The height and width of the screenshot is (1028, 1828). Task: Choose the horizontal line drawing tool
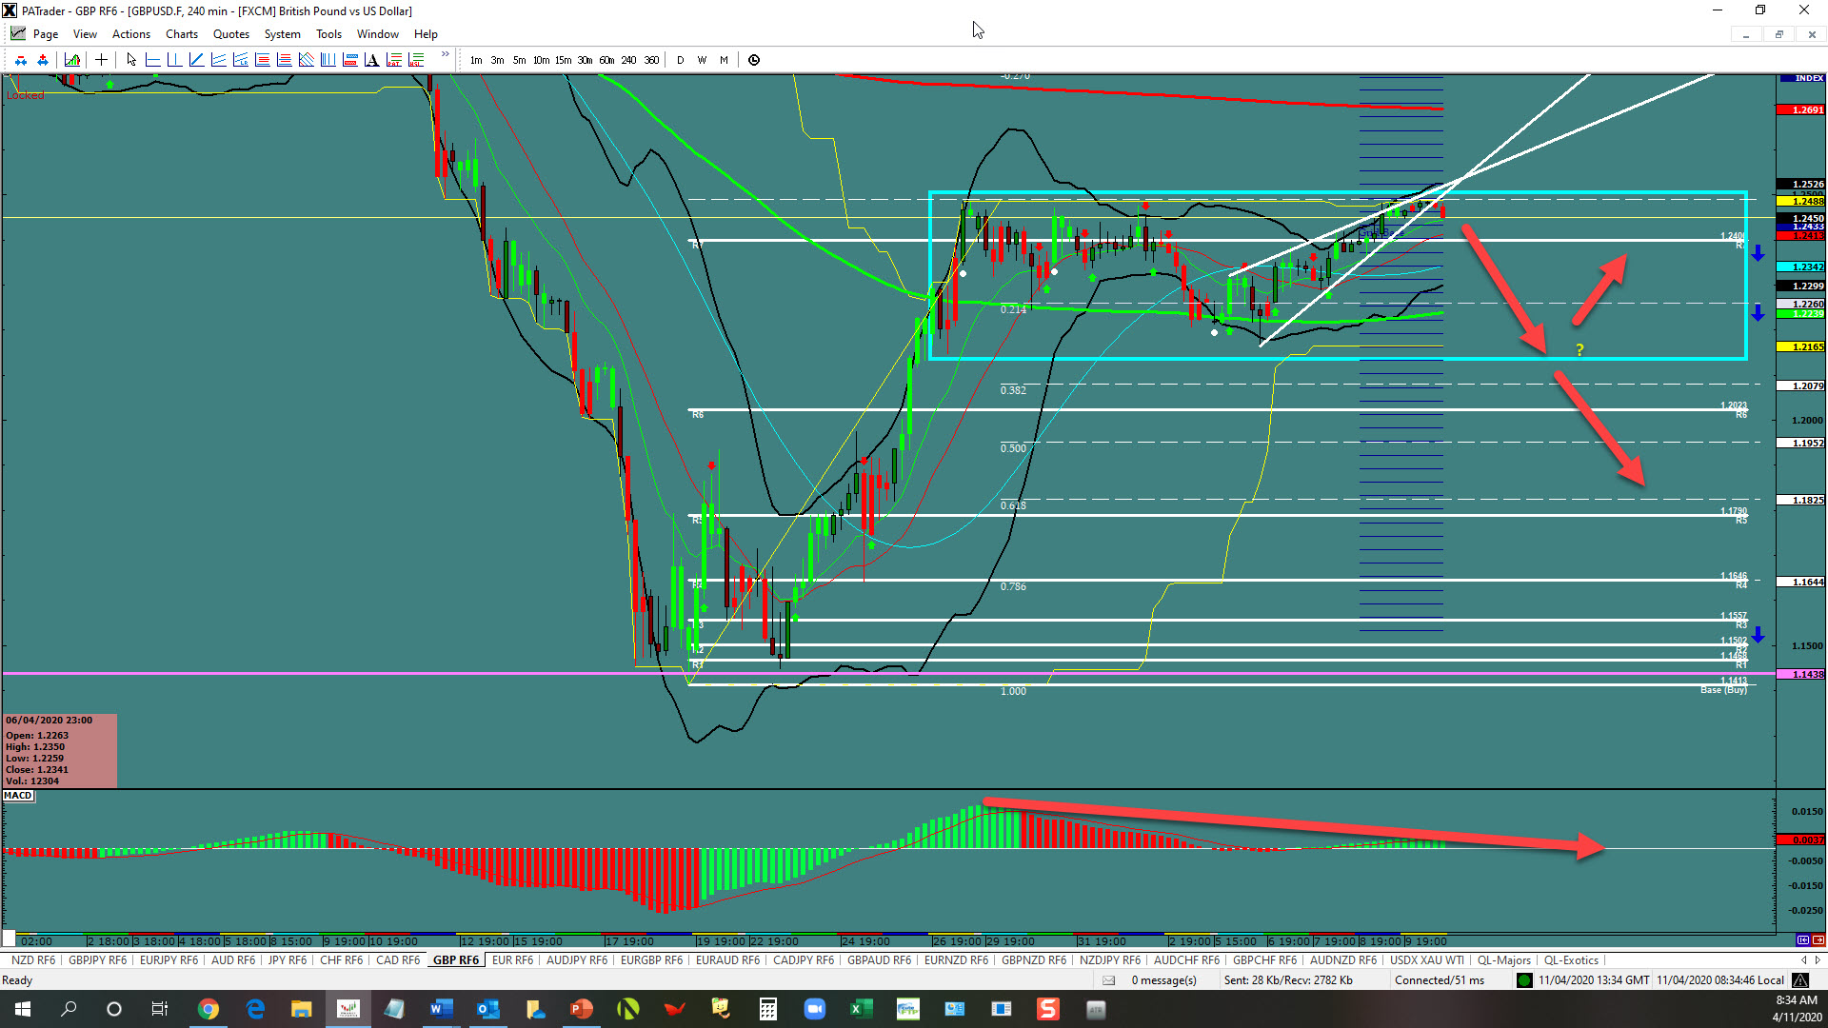coord(152,60)
